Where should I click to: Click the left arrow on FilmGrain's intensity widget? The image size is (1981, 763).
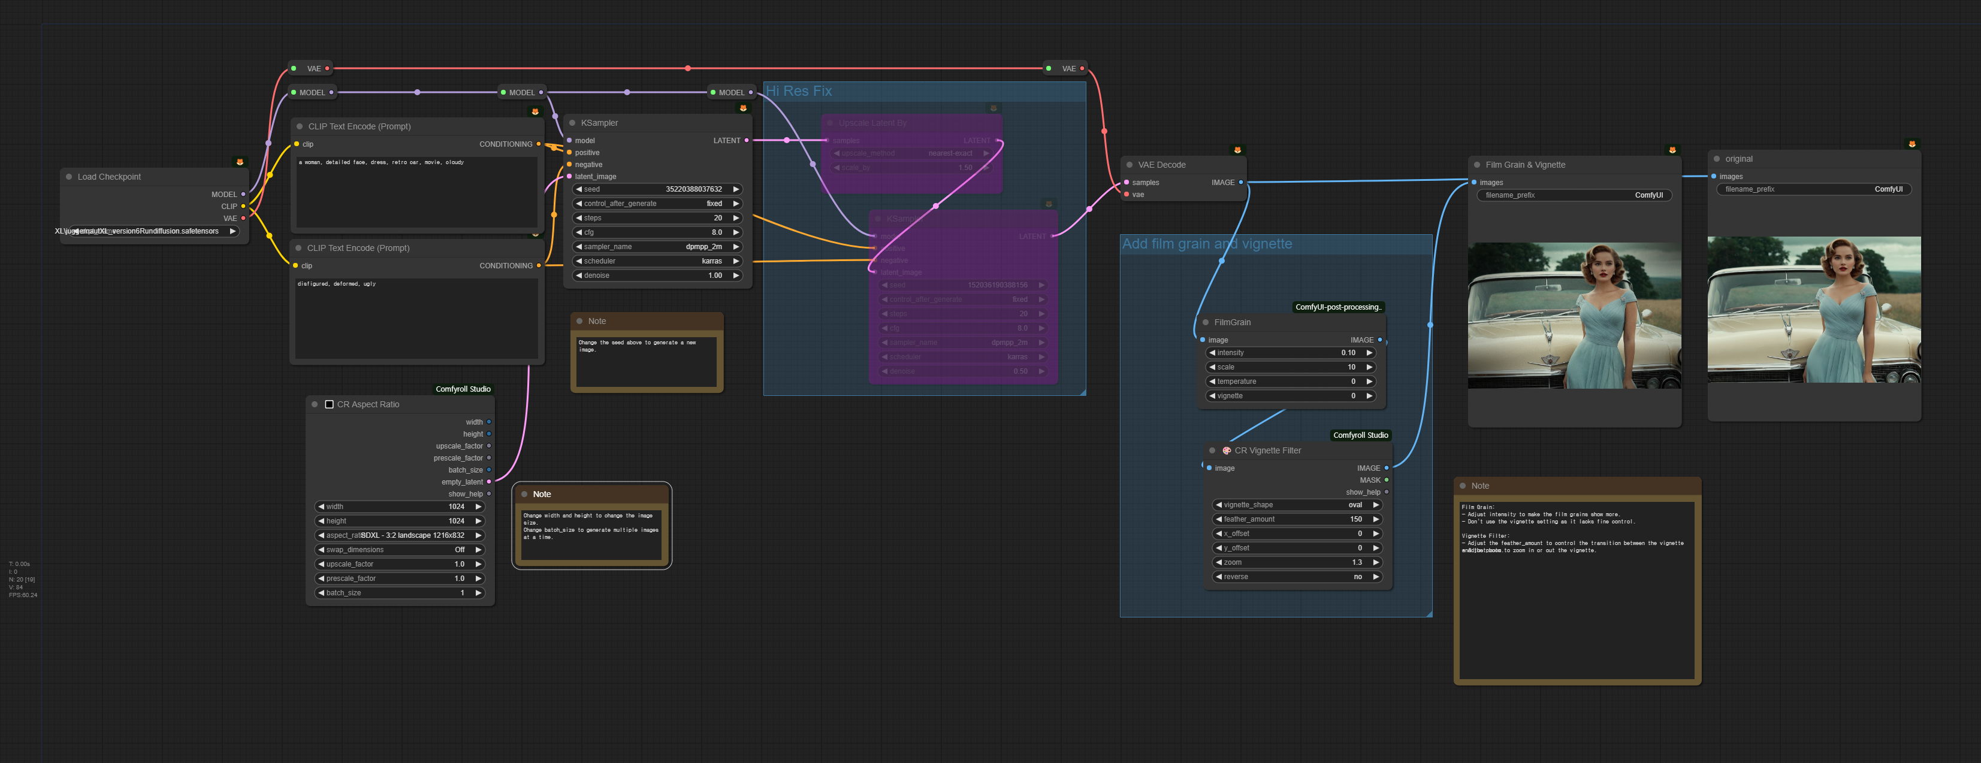click(1212, 353)
